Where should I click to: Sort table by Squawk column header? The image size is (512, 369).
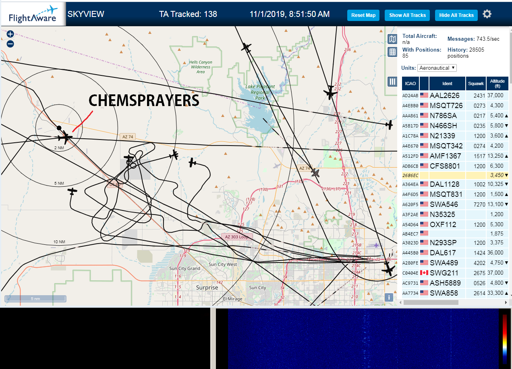coord(476,83)
